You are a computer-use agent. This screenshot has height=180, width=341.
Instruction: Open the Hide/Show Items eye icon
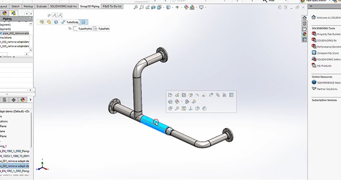point(177,8)
